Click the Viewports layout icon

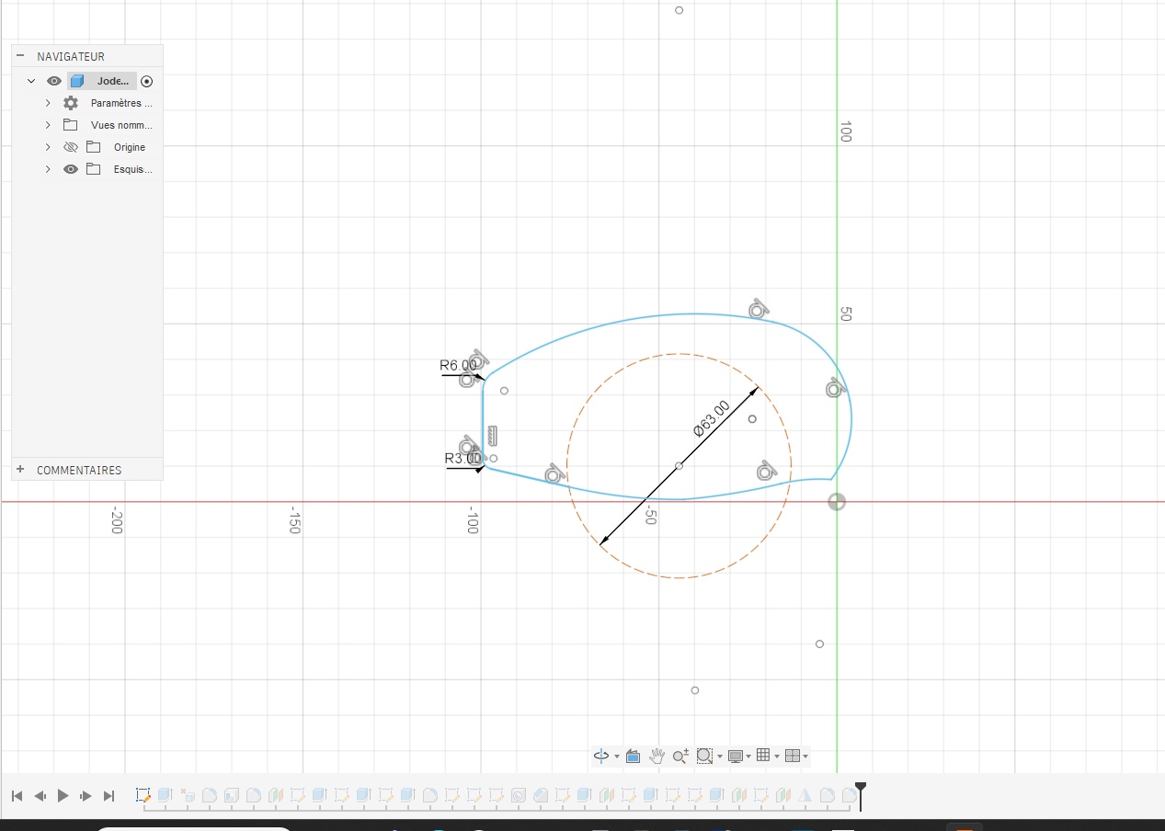[794, 756]
